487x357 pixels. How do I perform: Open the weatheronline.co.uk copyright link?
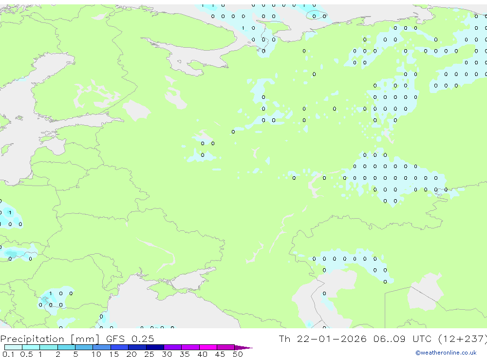pyautogui.click(x=446, y=353)
